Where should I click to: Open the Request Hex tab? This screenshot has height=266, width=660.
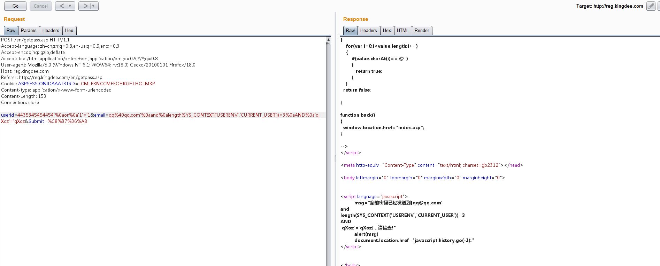pyautogui.click(x=69, y=30)
